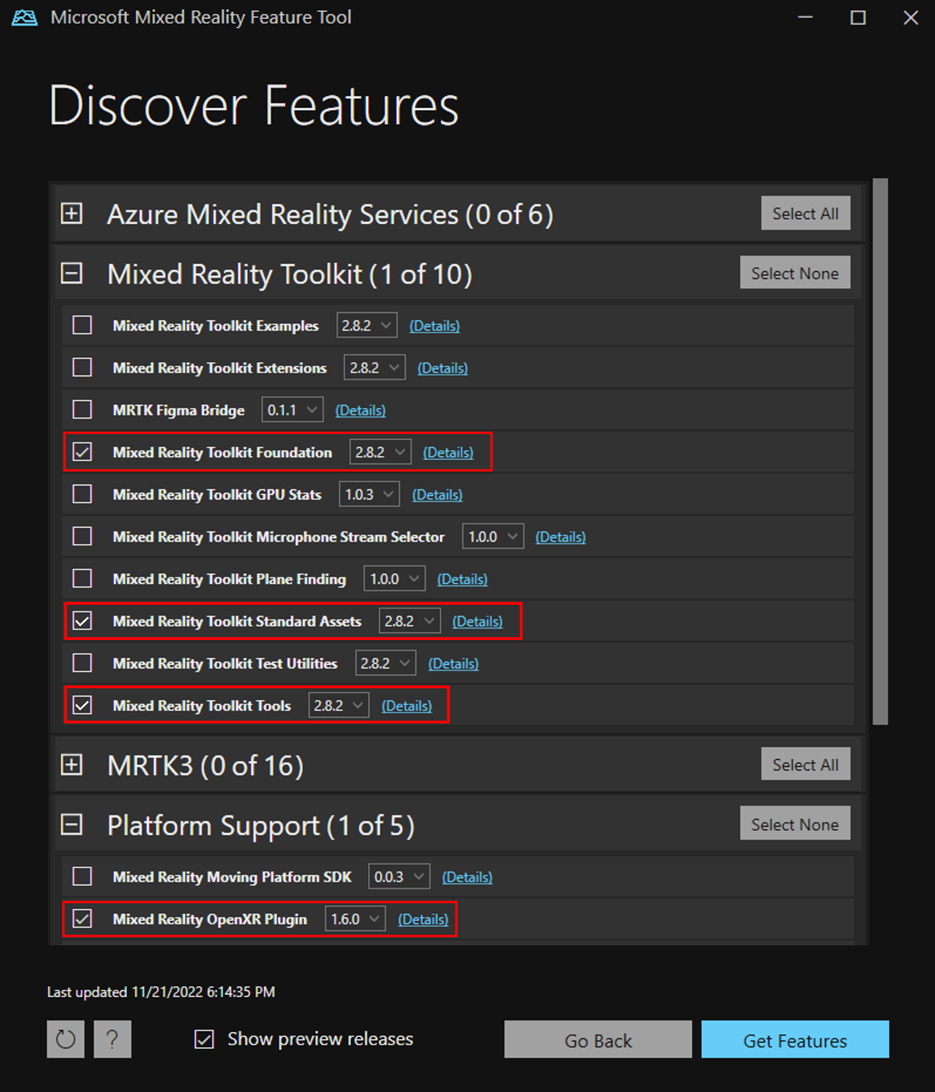Image resolution: width=935 pixels, height=1092 pixels.
Task: Click the refresh icon
Action: (x=65, y=1039)
